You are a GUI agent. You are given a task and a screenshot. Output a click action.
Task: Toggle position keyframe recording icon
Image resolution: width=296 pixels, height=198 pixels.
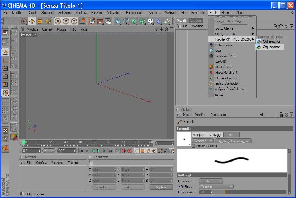[x=137, y=151]
